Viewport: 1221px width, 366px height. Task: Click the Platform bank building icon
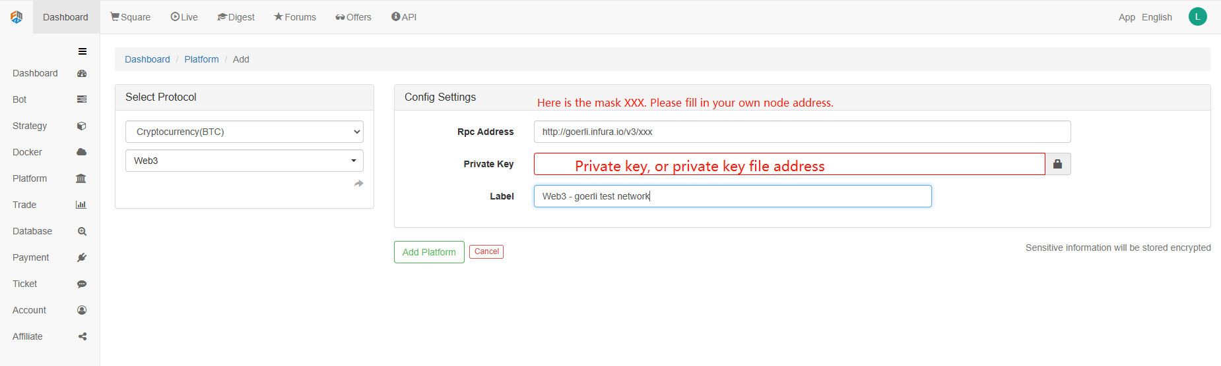tap(81, 178)
